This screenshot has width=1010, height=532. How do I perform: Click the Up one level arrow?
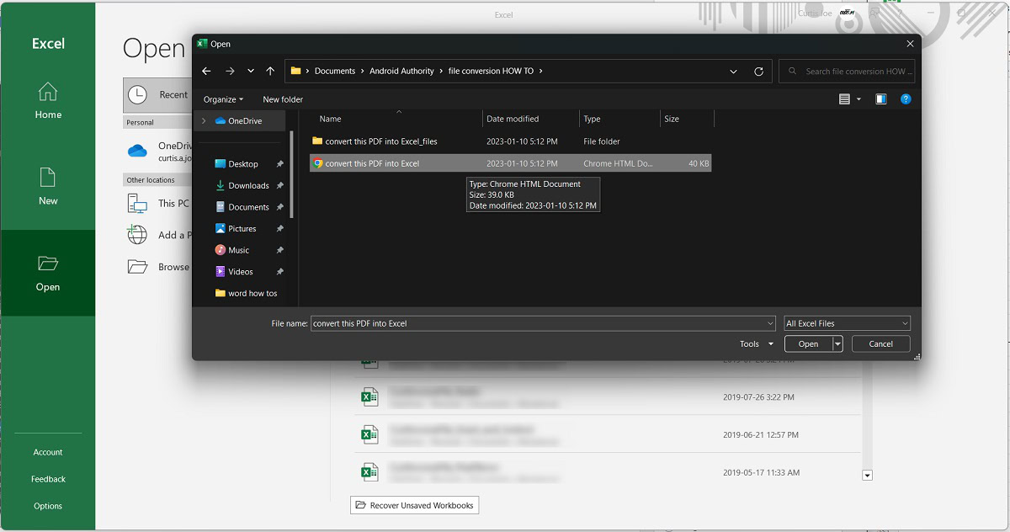270,72
